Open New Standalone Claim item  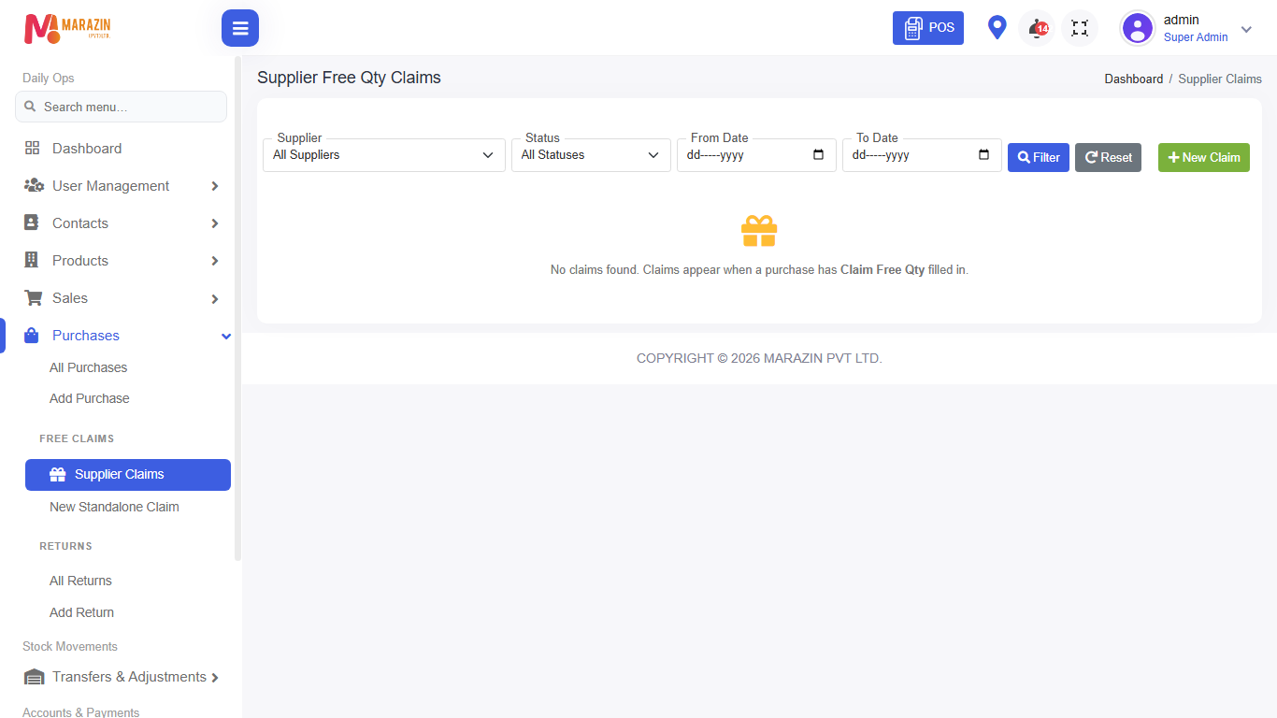coord(114,507)
